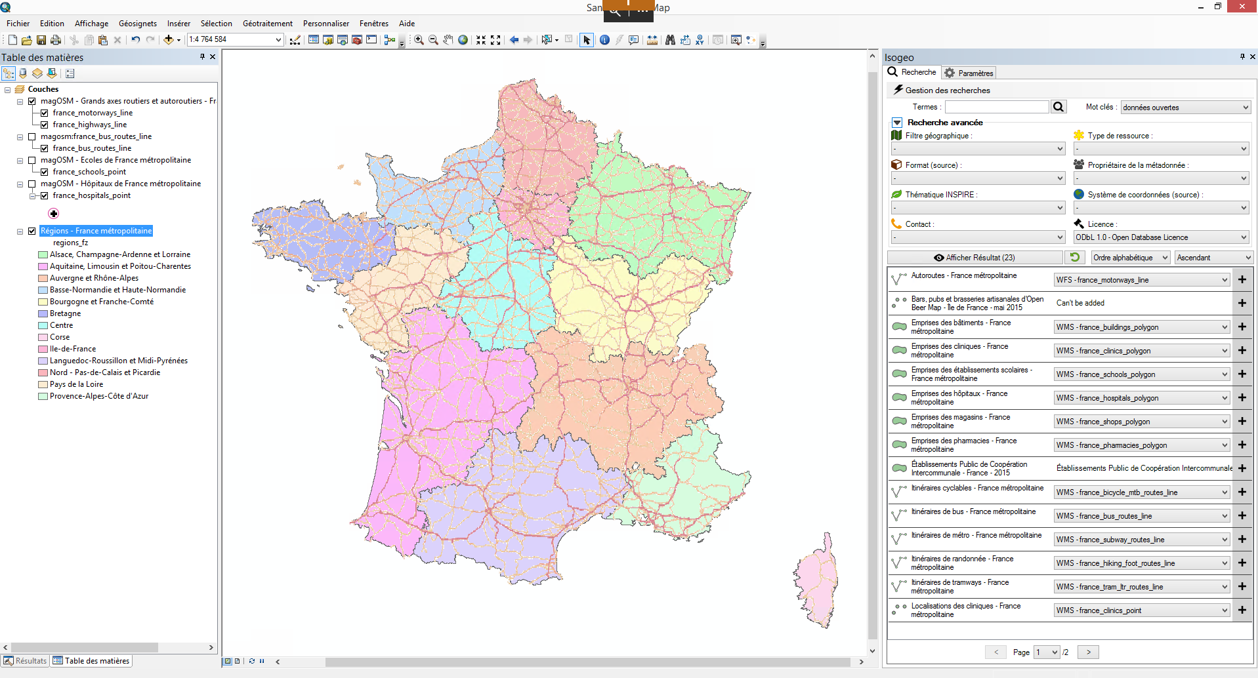Select the Zoom Out tool
The image size is (1258, 678).
tap(433, 40)
